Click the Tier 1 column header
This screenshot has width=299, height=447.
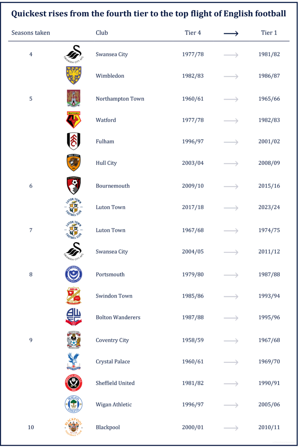(x=269, y=33)
